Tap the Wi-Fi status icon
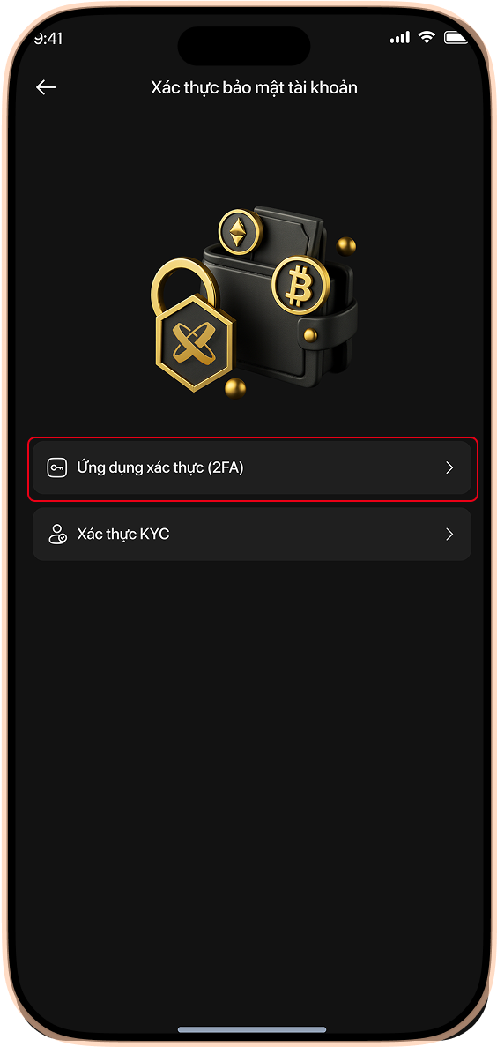Image resolution: width=497 pixels, height=1047 pixels. 427,38
